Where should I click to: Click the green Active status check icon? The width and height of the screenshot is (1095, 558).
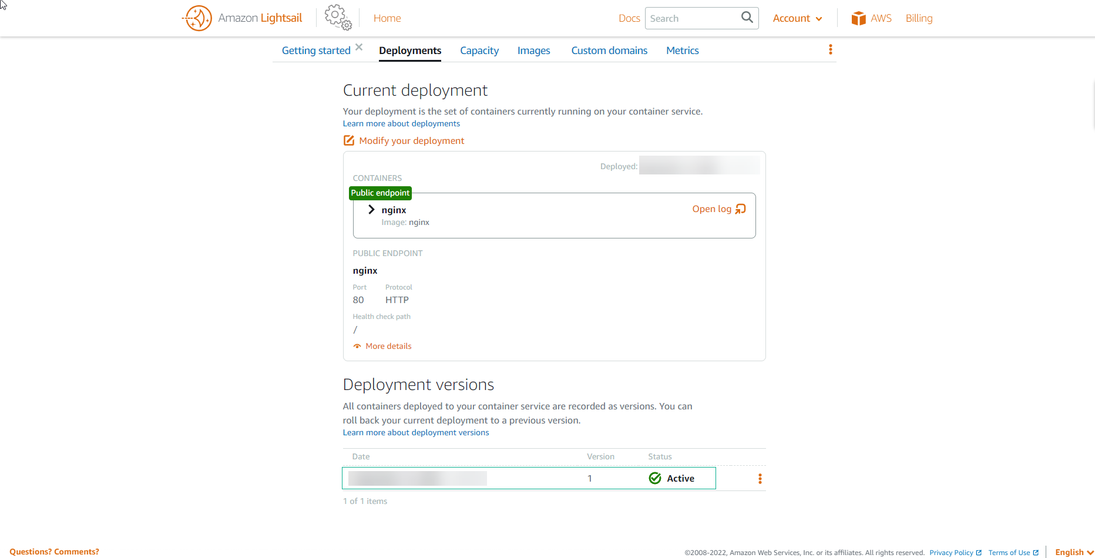(655, 478)
